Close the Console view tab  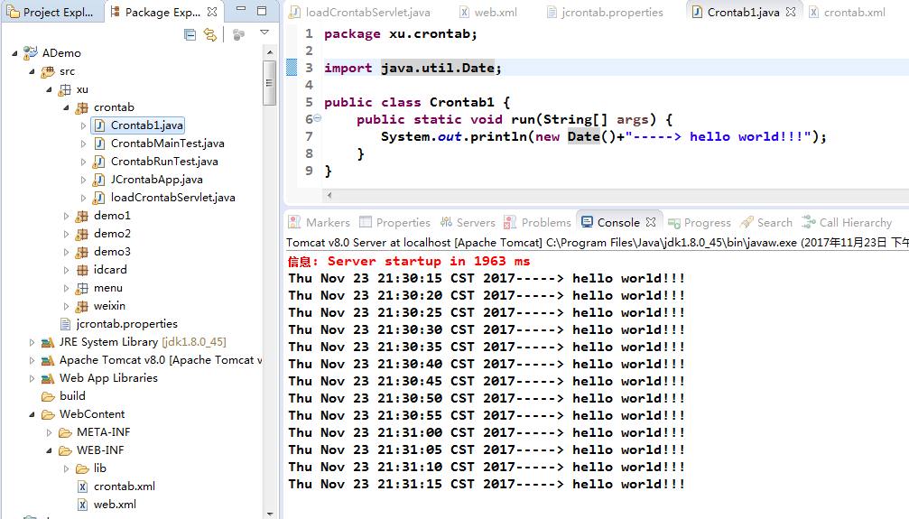[x=651, y=222]
